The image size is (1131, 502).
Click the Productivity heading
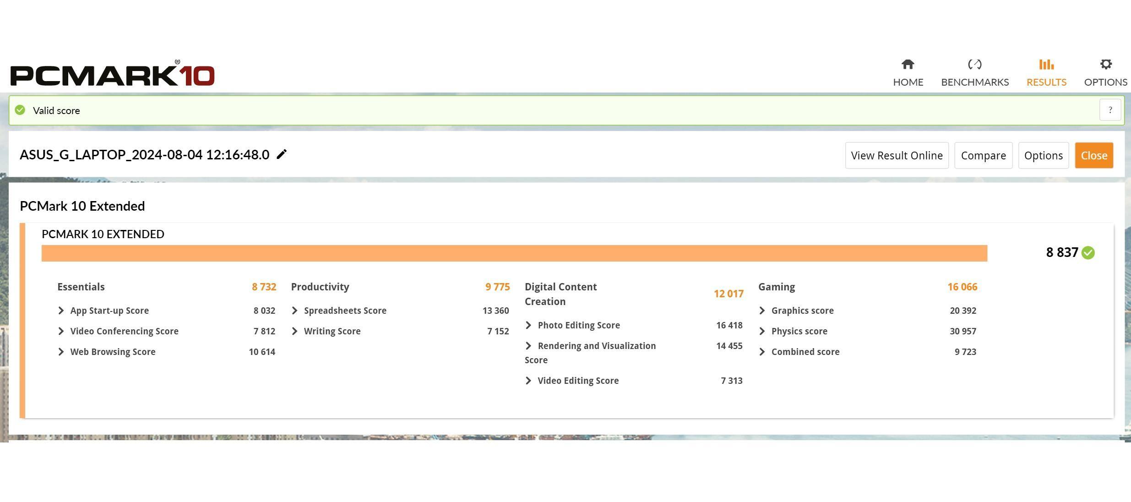(x=320, y=287)
